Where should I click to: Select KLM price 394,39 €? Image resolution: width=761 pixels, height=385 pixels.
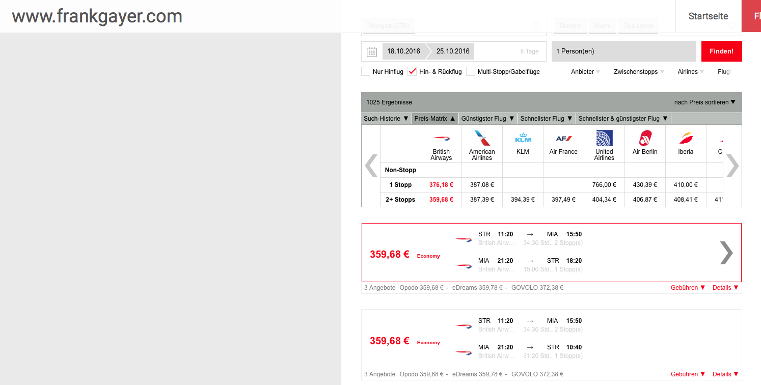tap(523, 200)
